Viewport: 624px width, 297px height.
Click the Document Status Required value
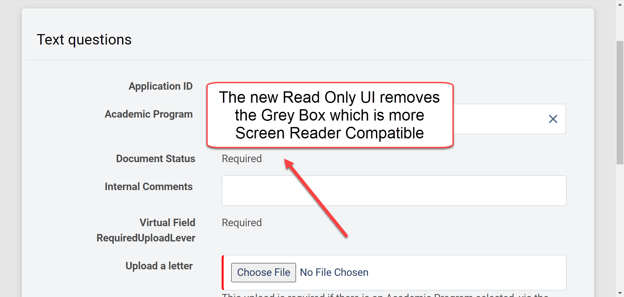click(241, 159)
